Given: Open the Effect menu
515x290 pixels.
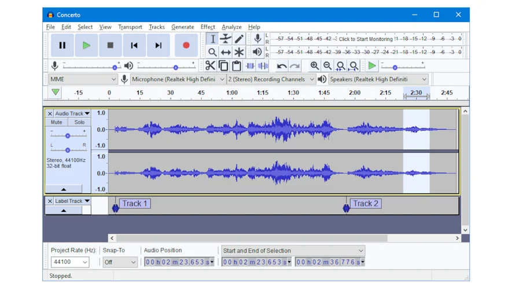Looking at the screenshot, I should tap(208, 27).
